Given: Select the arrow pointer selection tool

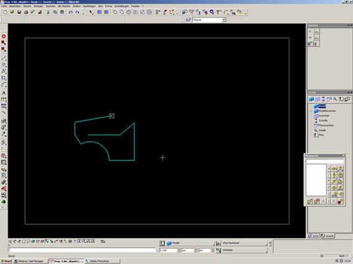Looking at the screenshot, I should (x=91, y=12).
